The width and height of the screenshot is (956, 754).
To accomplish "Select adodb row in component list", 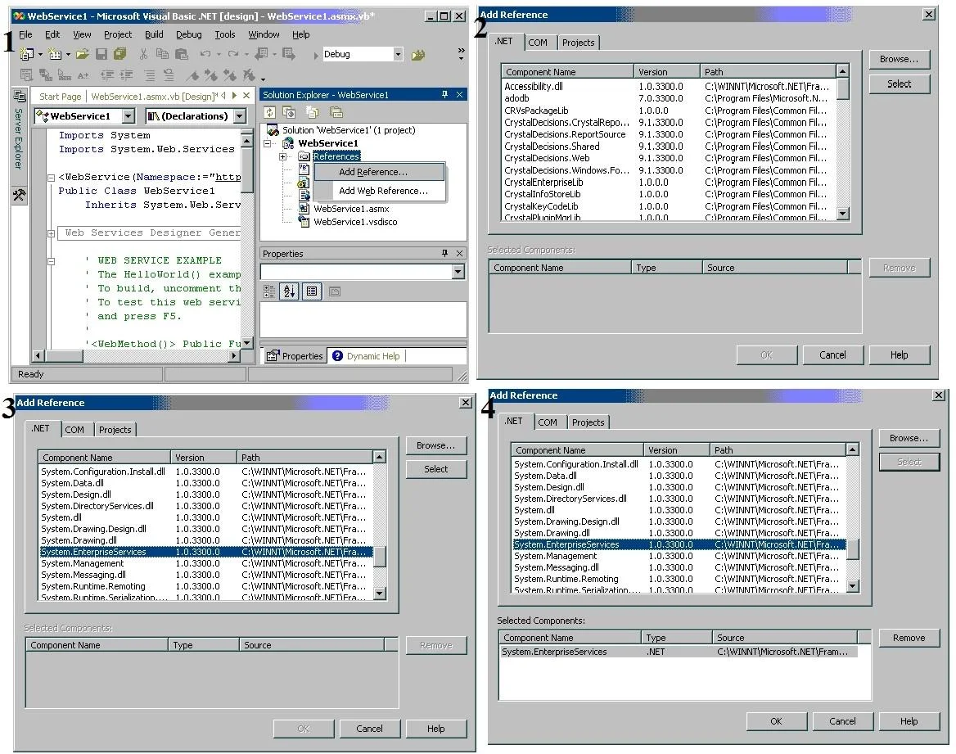I will [669, 98].
